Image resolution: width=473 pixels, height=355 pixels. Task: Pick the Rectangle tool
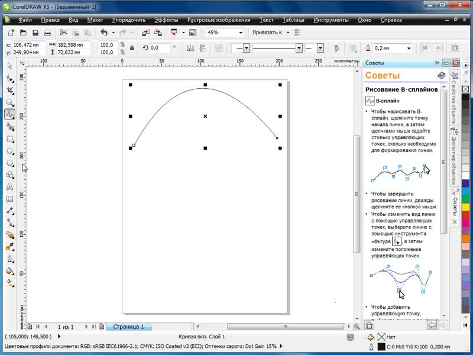point(9,139)
